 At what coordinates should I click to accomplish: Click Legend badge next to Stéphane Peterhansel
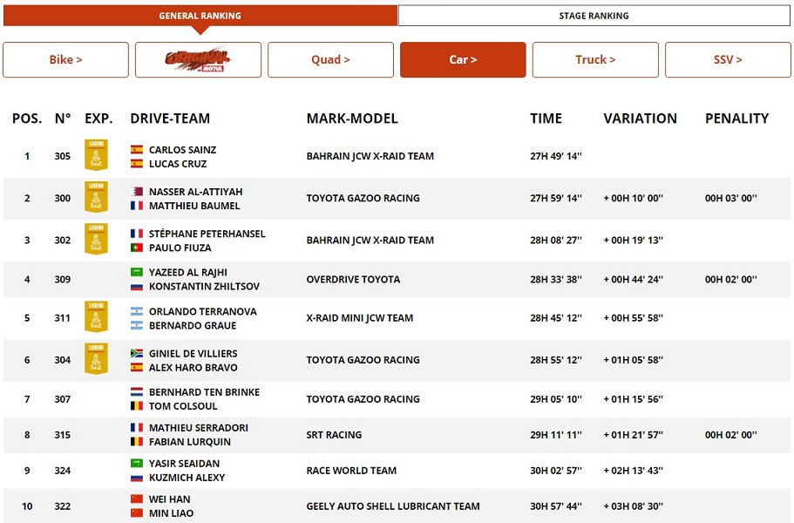[96, 239]
